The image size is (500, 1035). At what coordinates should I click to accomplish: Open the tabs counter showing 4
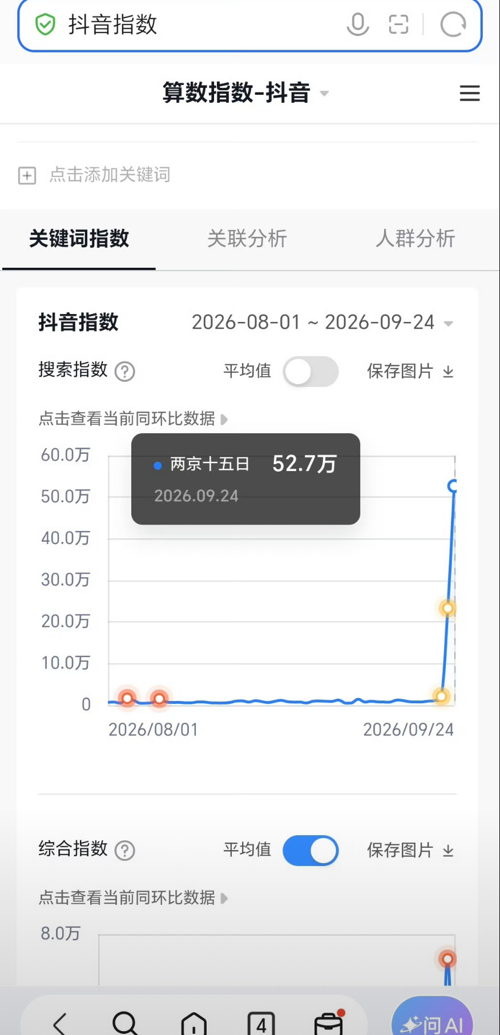(x=261, y=1024)
